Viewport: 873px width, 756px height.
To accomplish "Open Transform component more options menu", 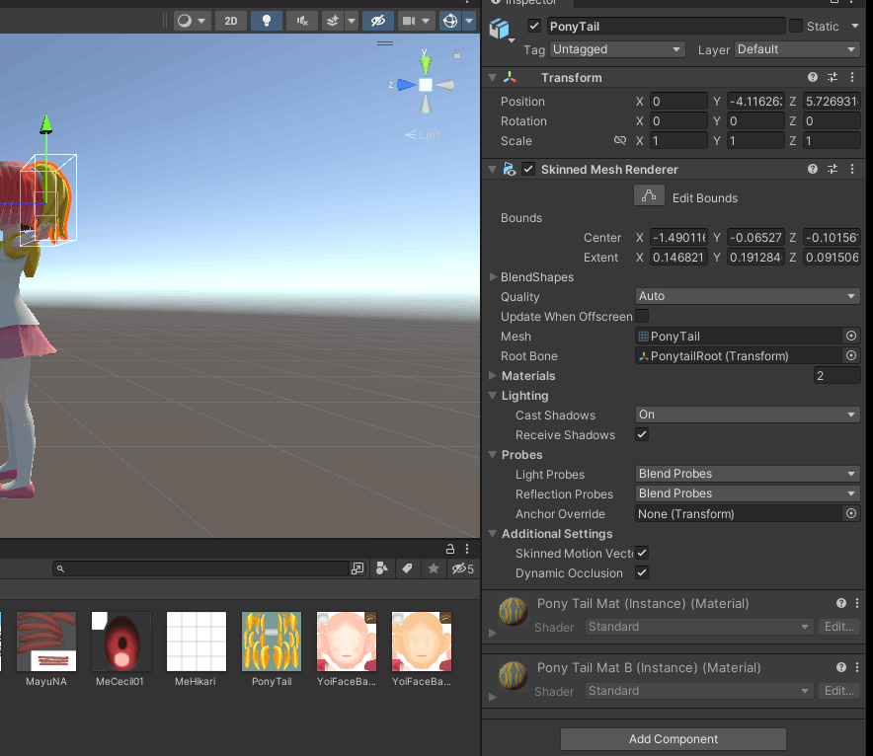I will [852, 77].
